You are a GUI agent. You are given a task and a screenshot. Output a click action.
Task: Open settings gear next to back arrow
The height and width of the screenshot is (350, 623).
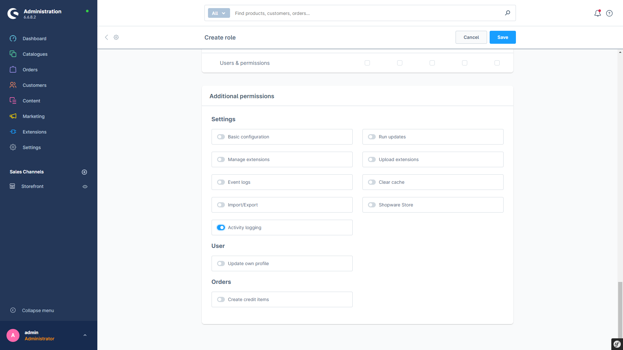pos(116,37)
